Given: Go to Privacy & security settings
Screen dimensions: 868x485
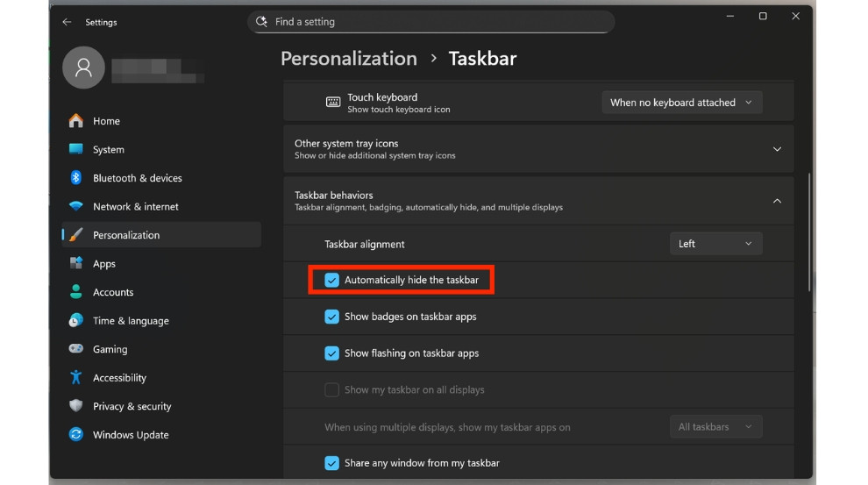Looking at the screenshot, I should point(132,406).
